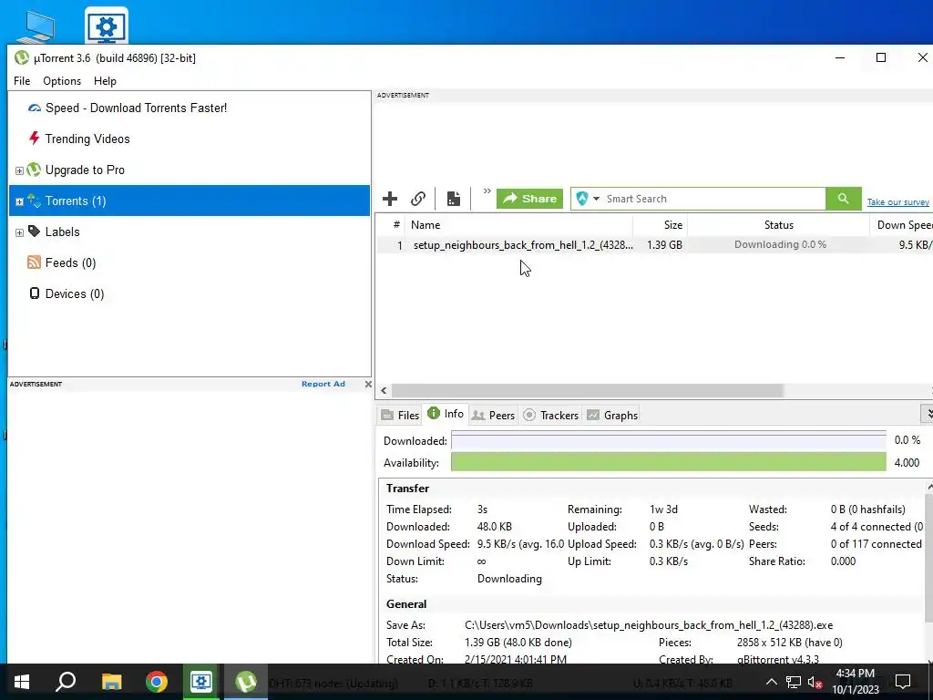Switch to the Peers tab
This screenshot has width=933, height=700.
click(493, 416)
